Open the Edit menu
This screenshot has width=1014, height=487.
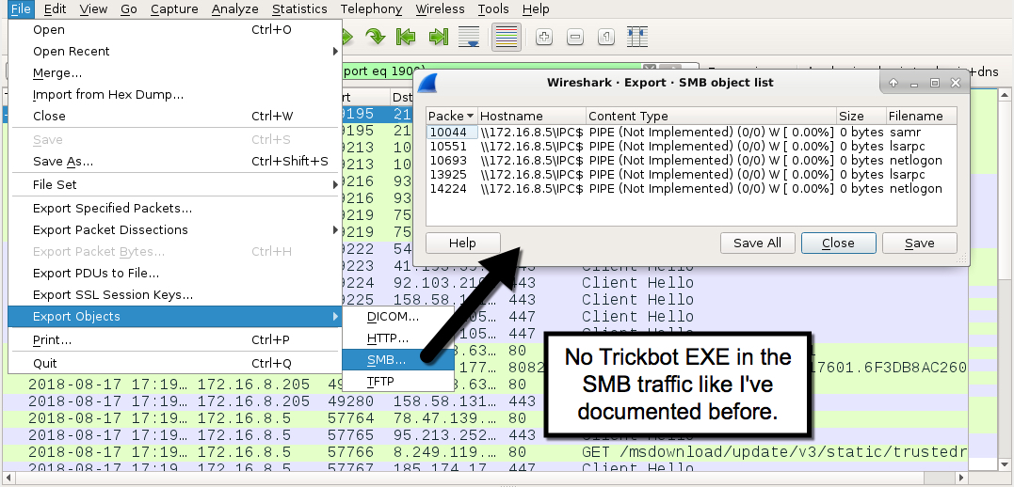point(55,9)
